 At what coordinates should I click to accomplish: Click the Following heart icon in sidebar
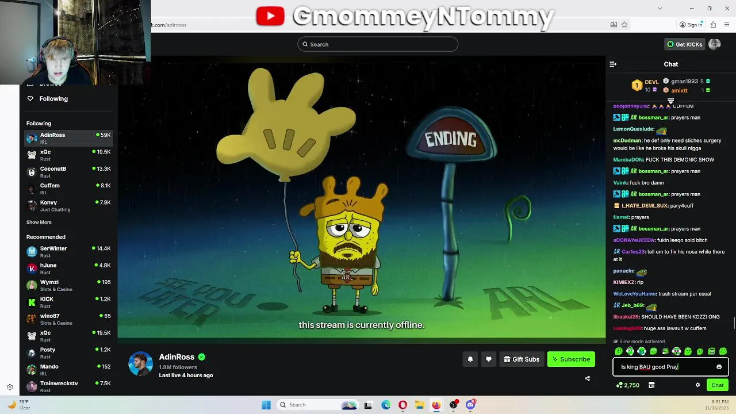tap(30, 99)
